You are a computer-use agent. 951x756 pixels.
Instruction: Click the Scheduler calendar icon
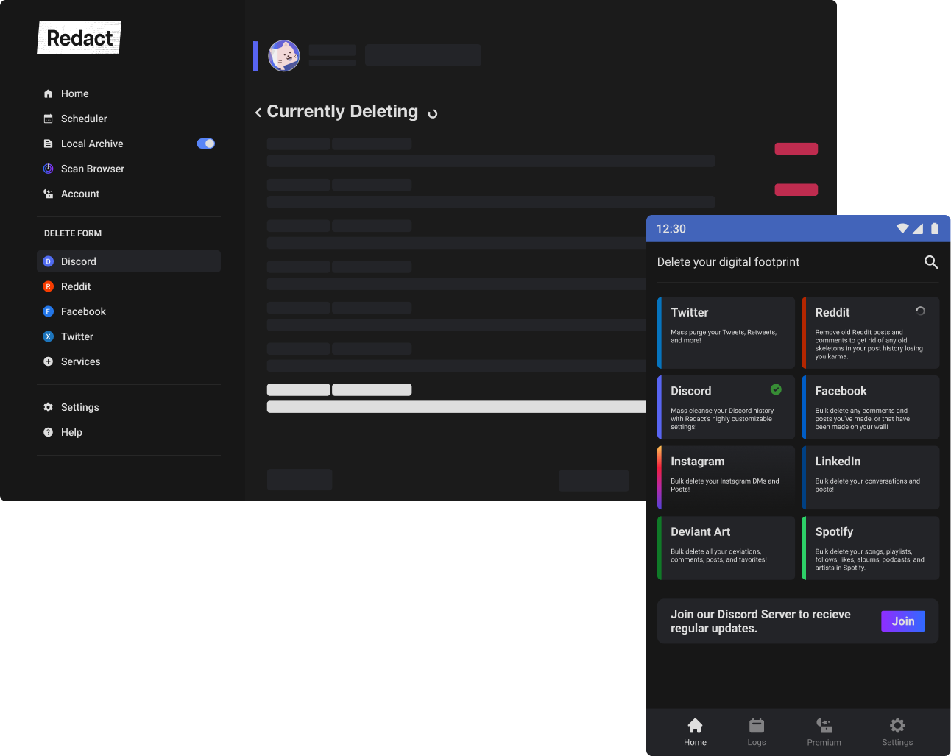tap(48, 119)
